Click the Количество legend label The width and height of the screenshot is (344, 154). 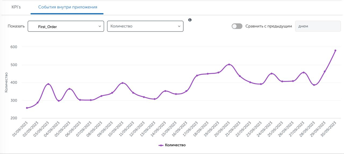tap(175, 145)
